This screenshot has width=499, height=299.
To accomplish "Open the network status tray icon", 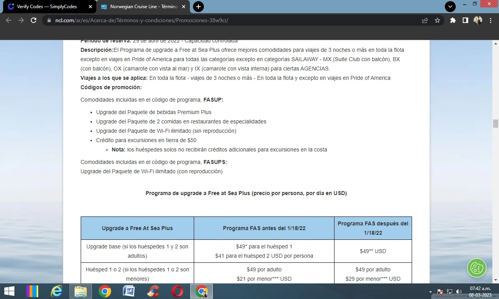I will point(449,291).
